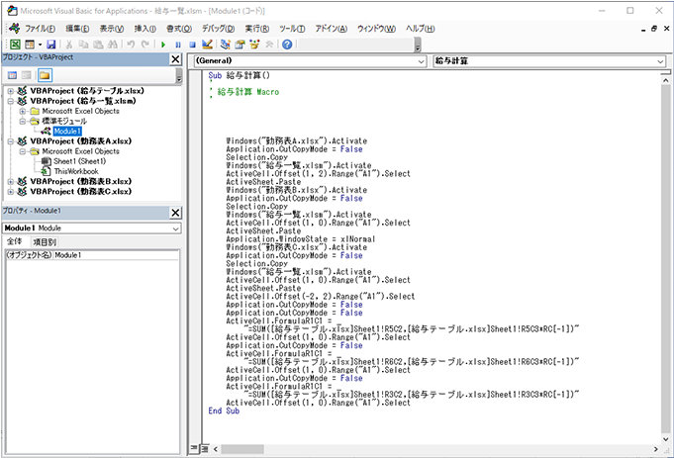Collapse VBAProject (給与一覧.xlsm) node
674x458 pixels.
(x=11, y=101)
